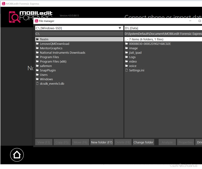Click the Properties button
Viewport: 202px width, 169px height.
point(186,142)
